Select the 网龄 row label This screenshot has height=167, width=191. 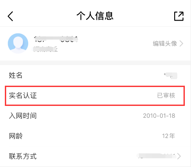[16, 136]
